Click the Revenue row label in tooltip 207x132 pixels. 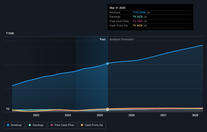point(115,12)
